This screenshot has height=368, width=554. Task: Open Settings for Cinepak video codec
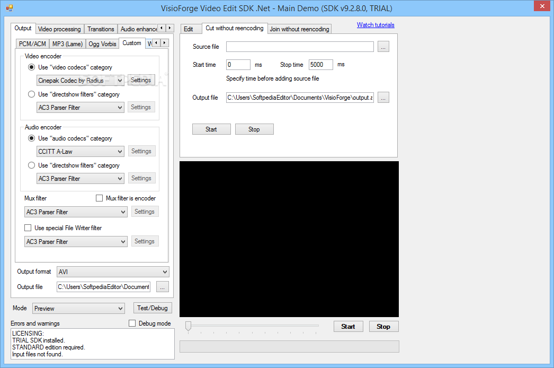pos(141,80)
